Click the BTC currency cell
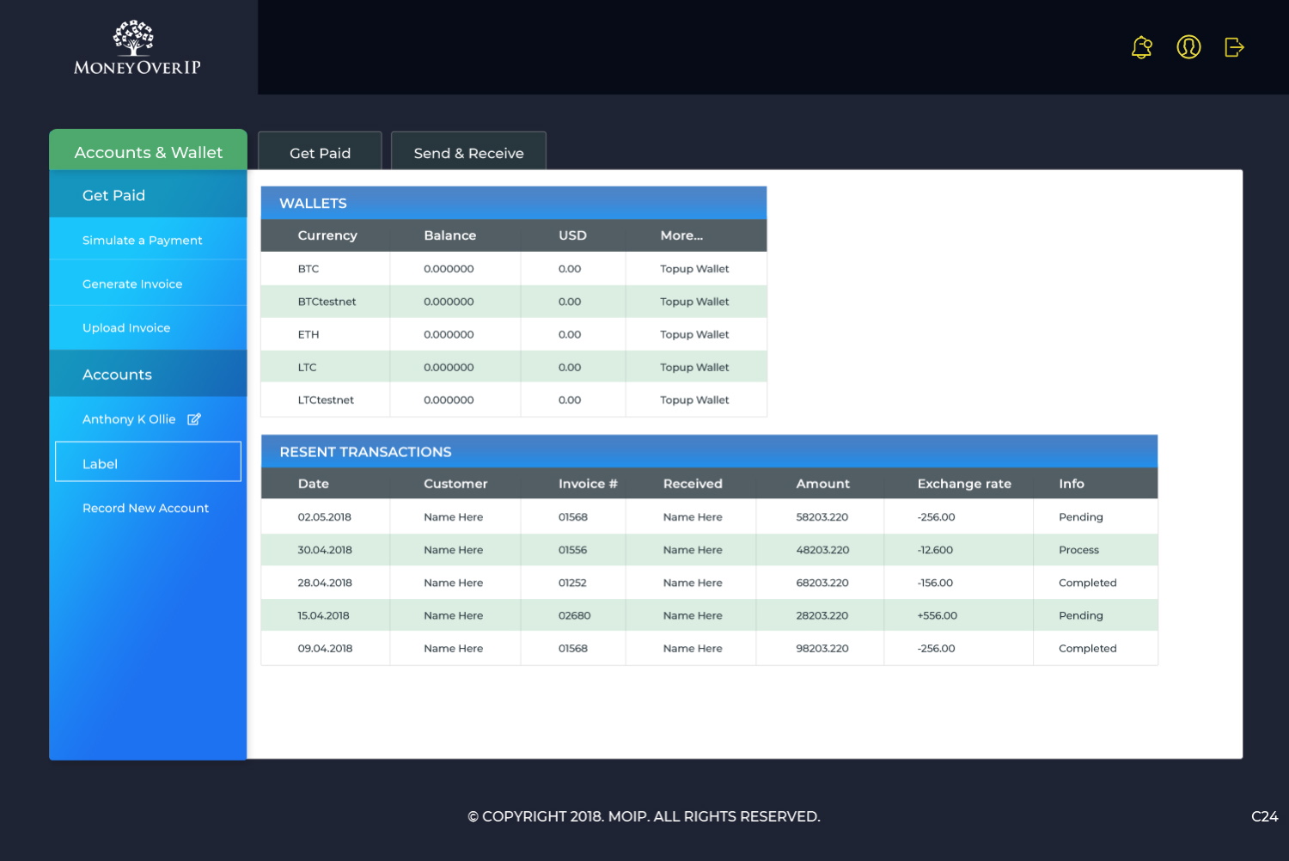Viewport: 1289px width, 861px height. (x=309, y=269)
